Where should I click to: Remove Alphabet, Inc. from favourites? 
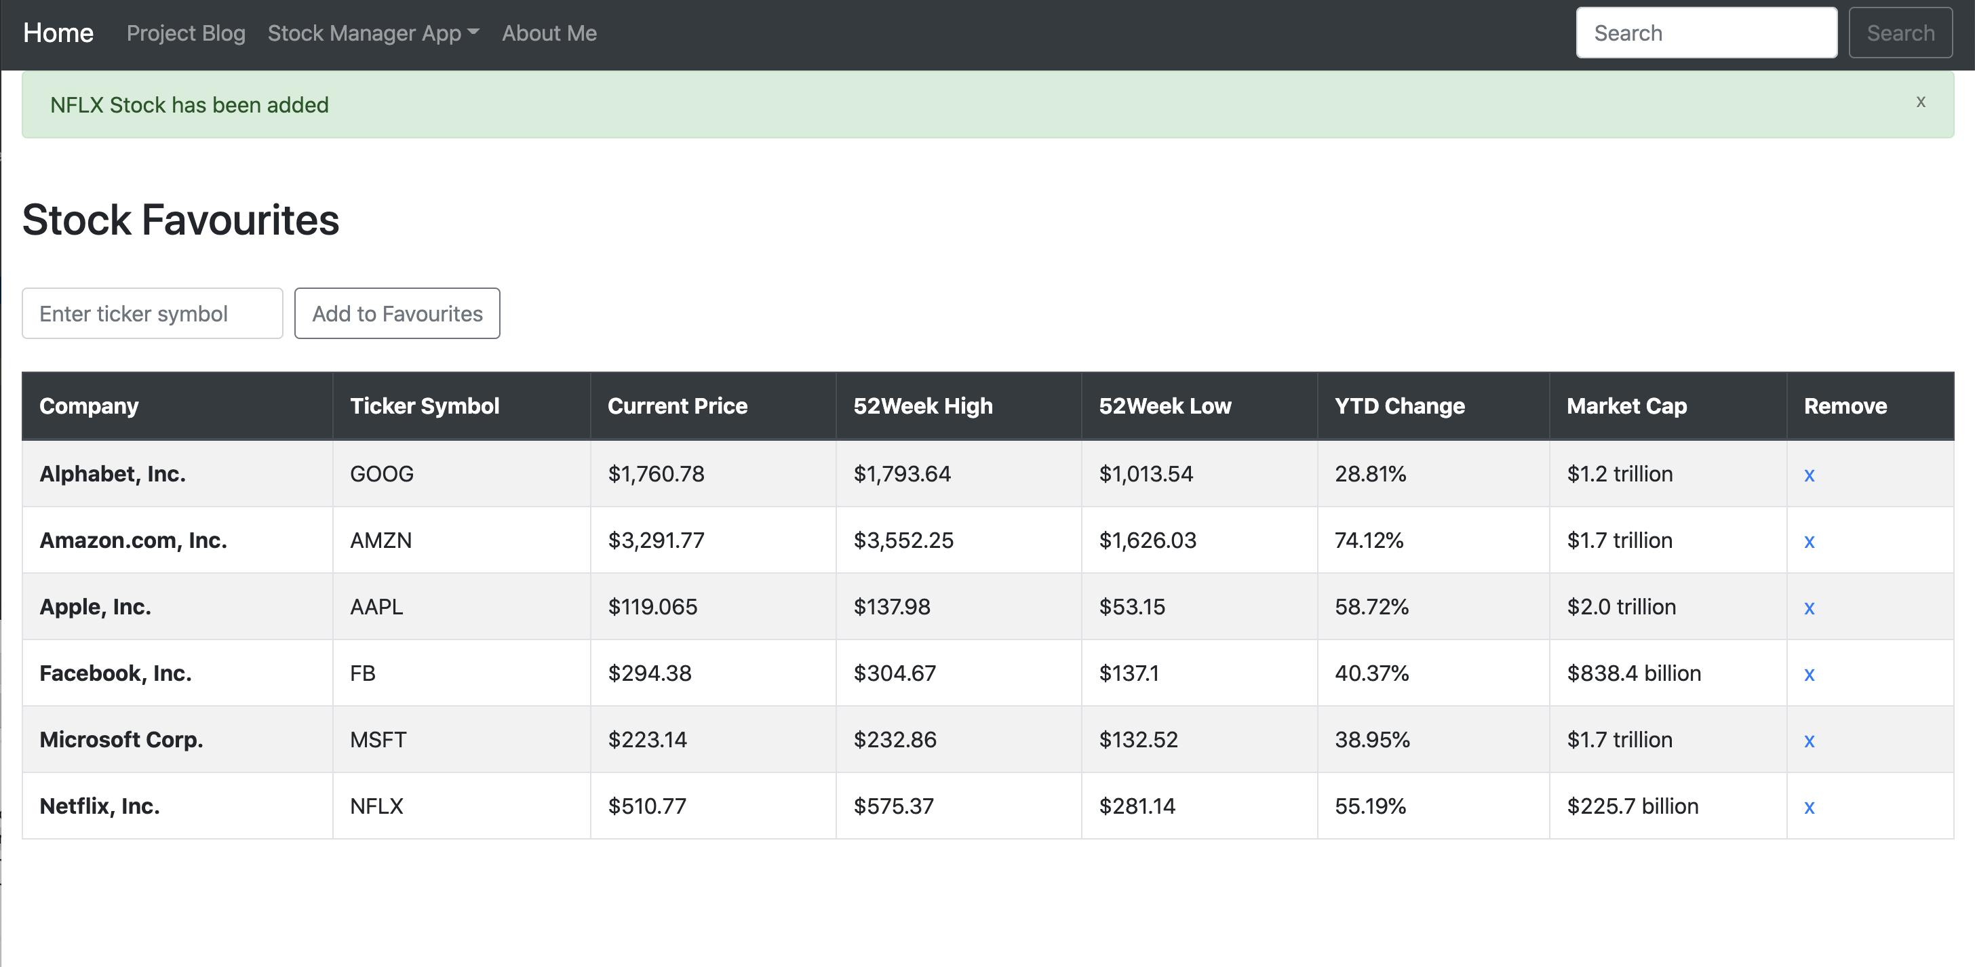point(1810,475)
